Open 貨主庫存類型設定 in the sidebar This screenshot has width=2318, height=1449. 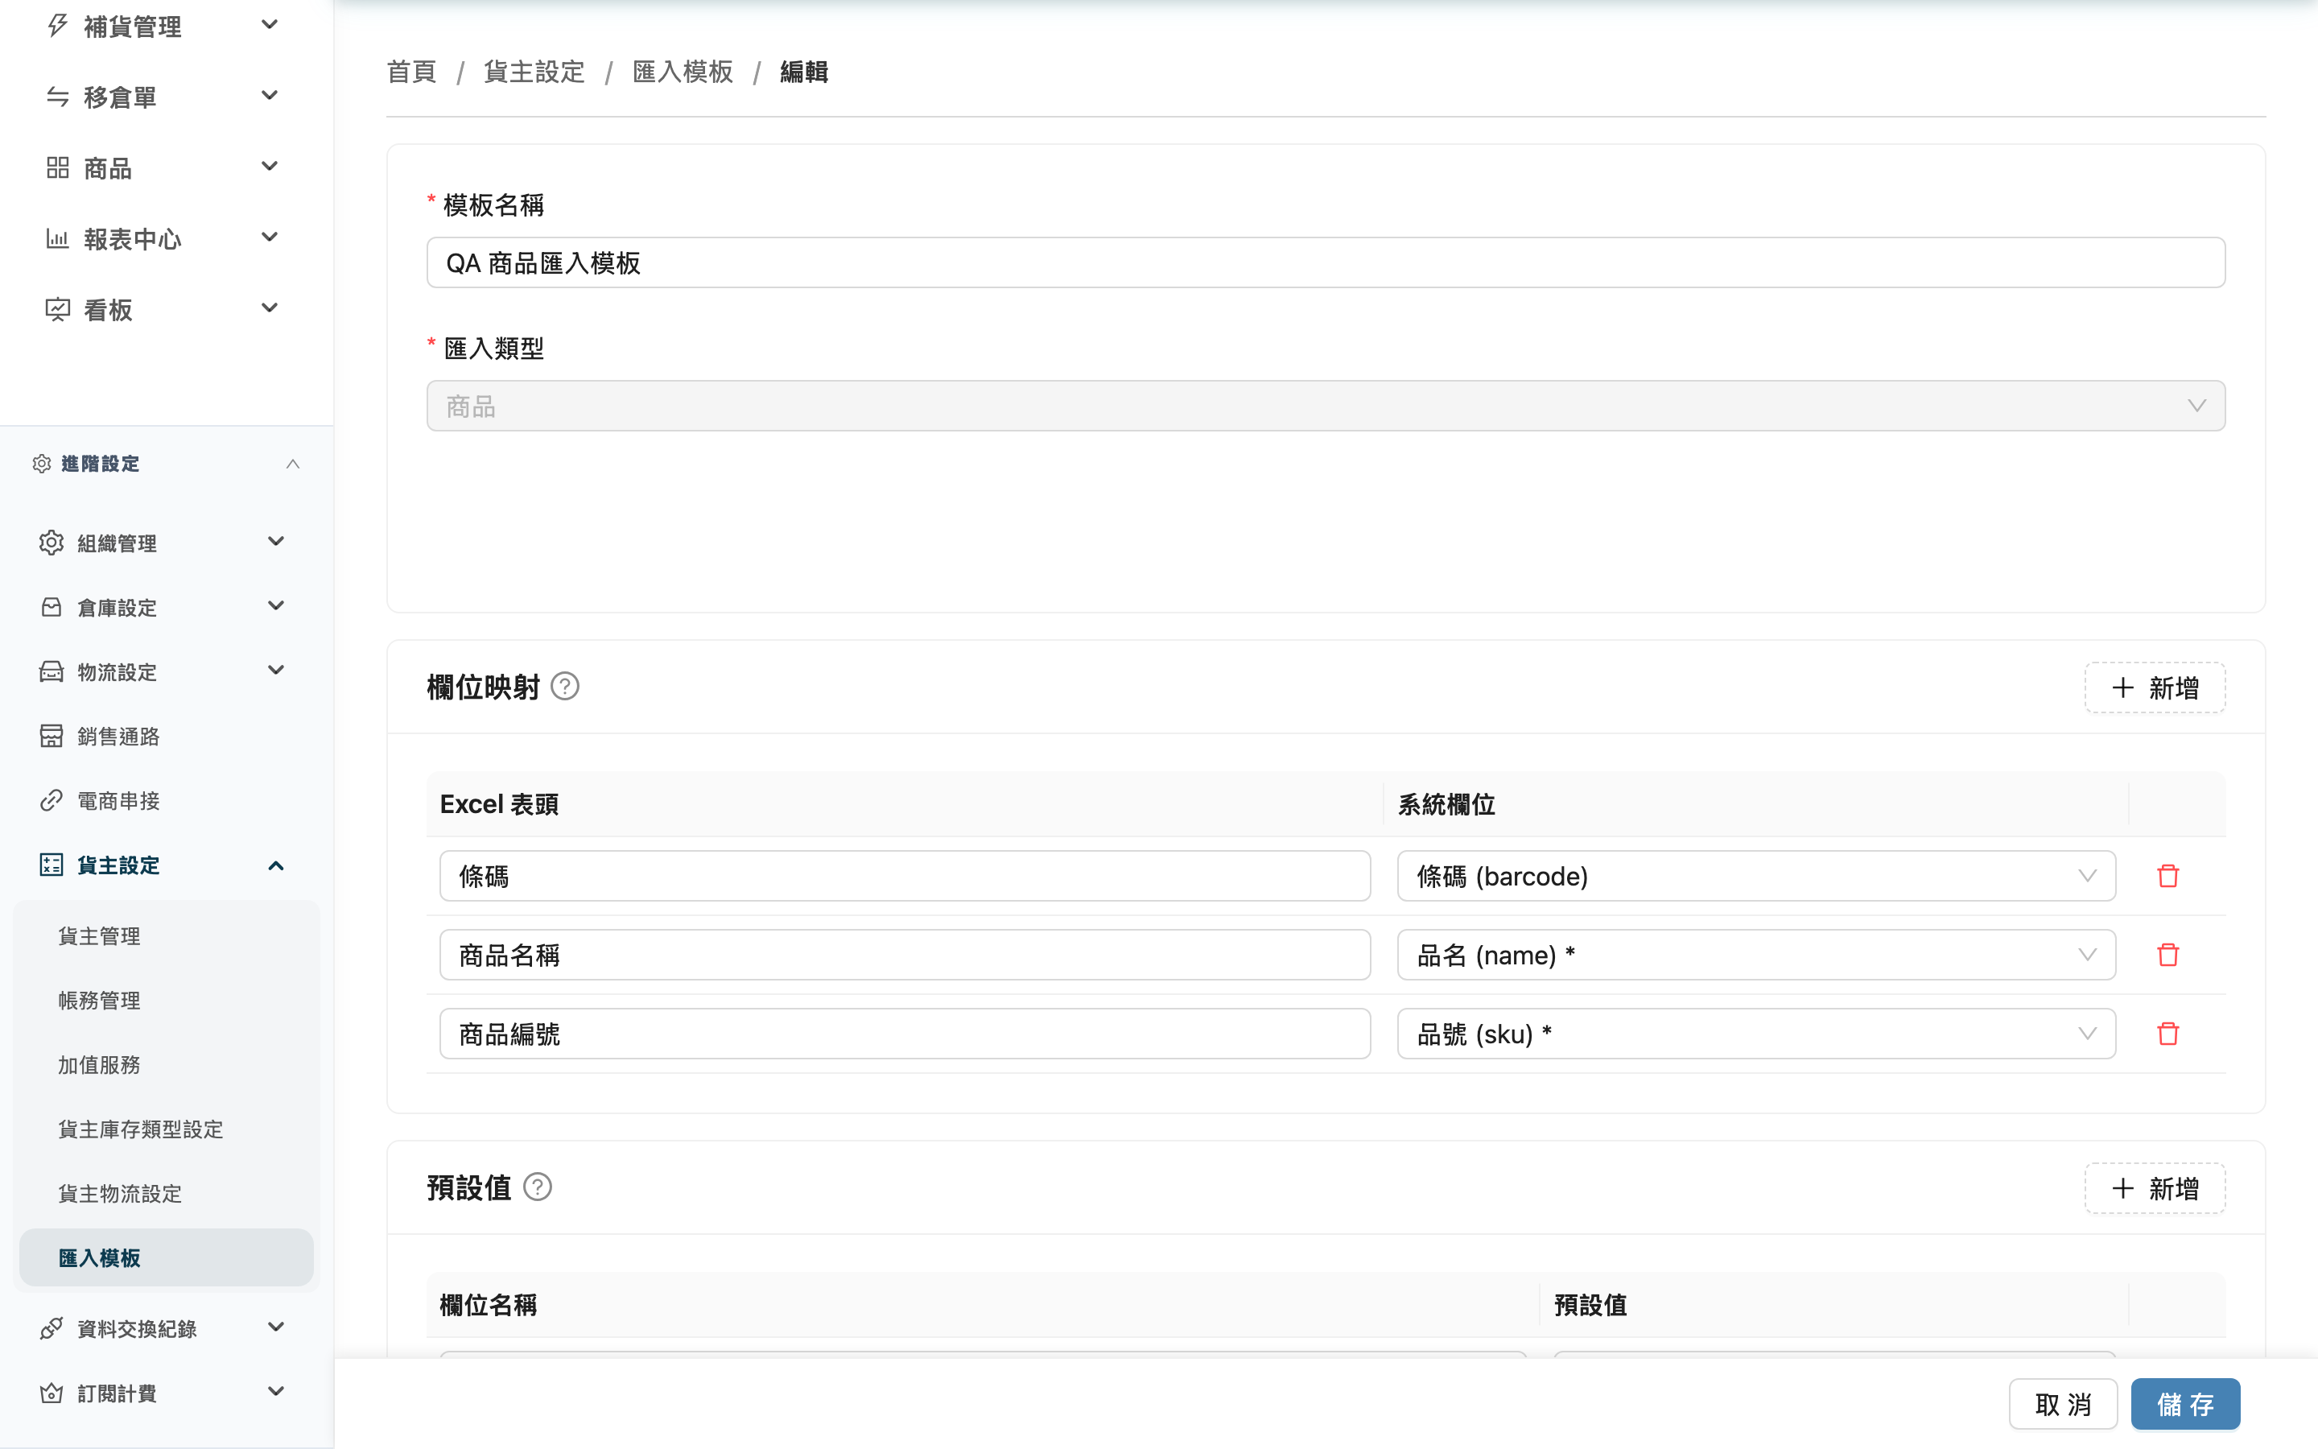tap(167, 1129)
